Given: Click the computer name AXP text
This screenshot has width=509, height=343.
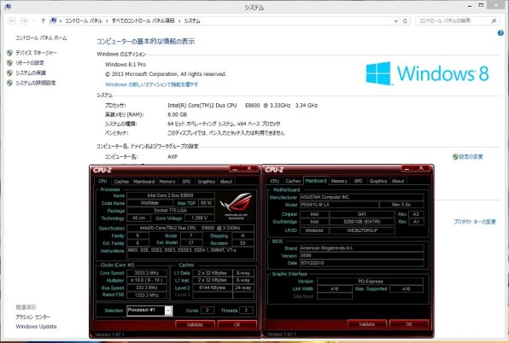Looking at the screenshot, I should click(173, 157).
